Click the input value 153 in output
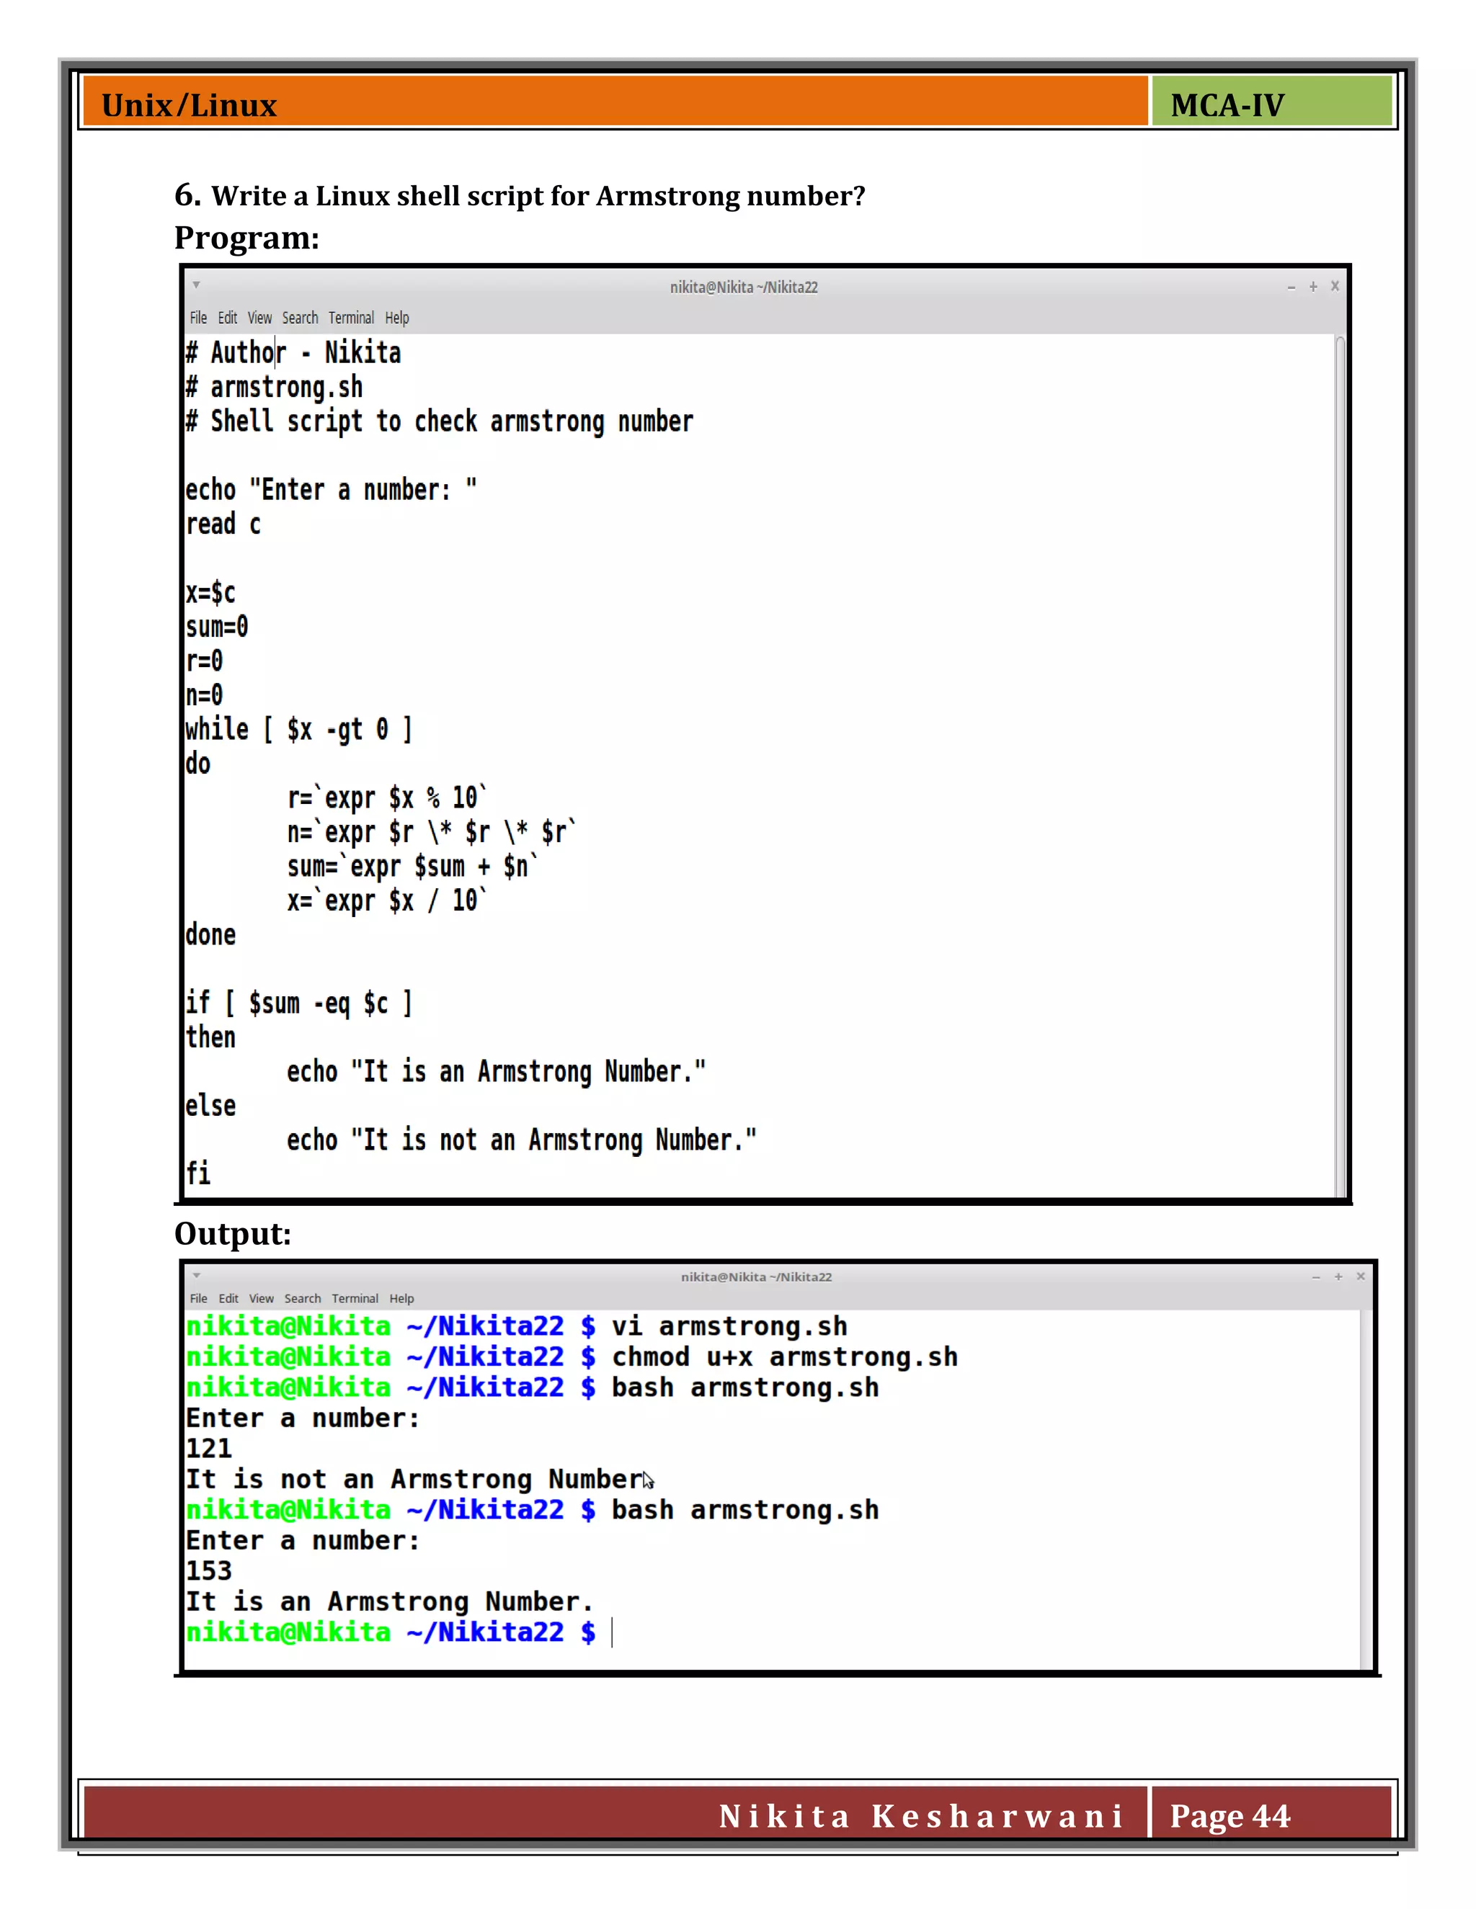 point(209,1570)
